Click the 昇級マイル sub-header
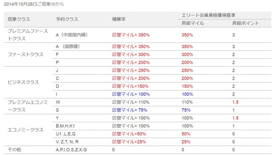Screen dimensions: 275x156 point(192,23)
